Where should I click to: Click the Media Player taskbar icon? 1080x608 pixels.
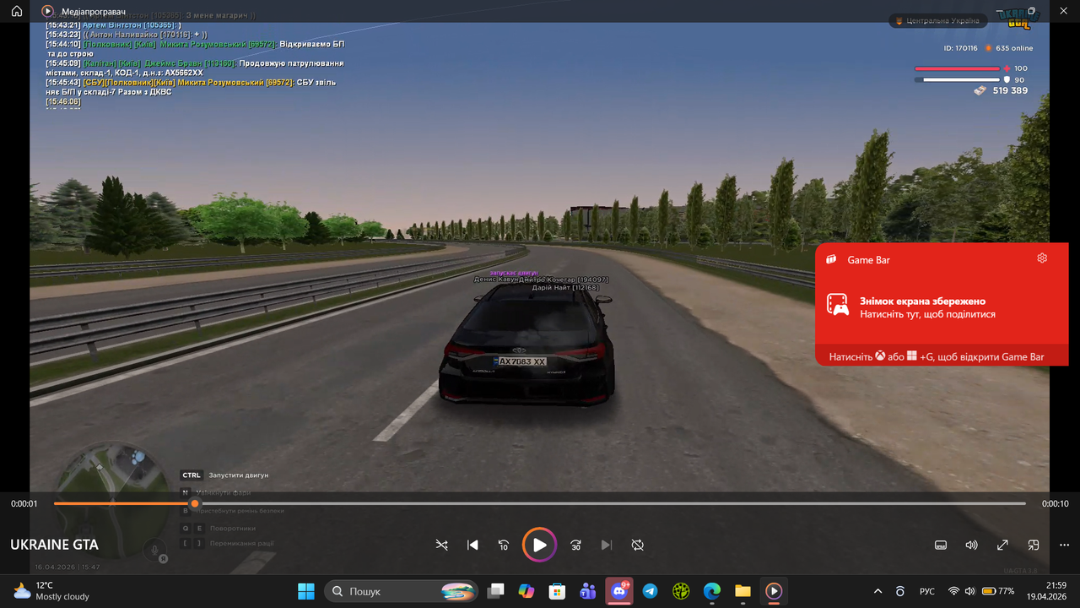click(x=774, y=591)
